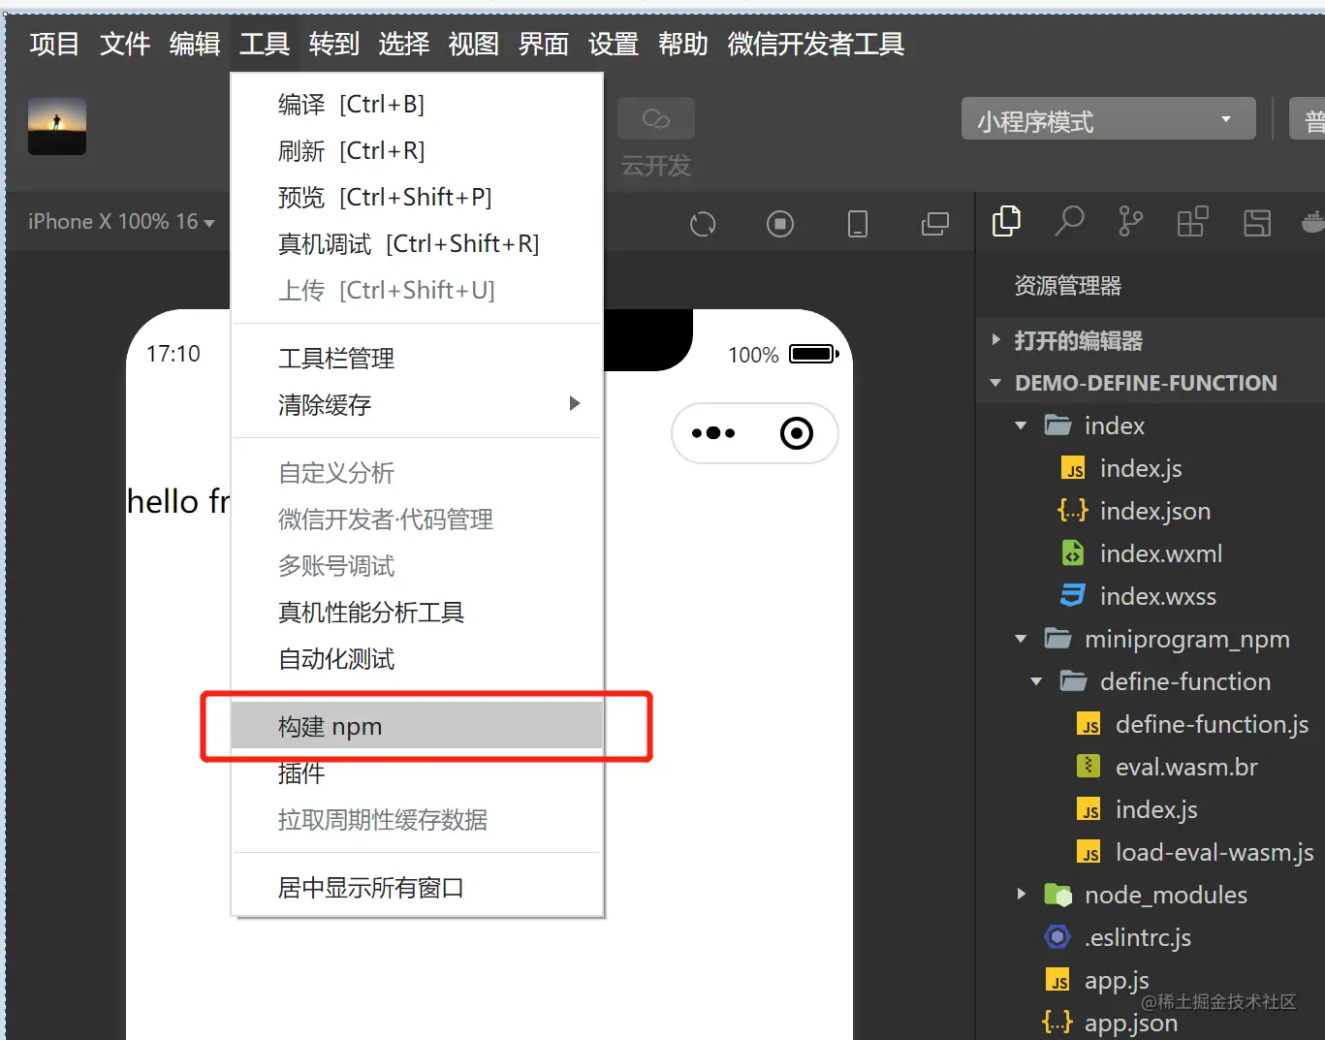The width and height of the screenshot is (1325, 1040).
Task: Choose 真机调试 menu entry
Action: coord(417,243)
